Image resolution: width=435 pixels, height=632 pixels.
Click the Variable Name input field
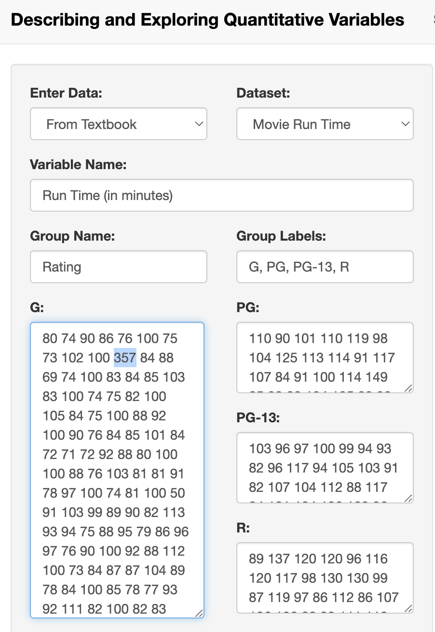tap(221, 195)
